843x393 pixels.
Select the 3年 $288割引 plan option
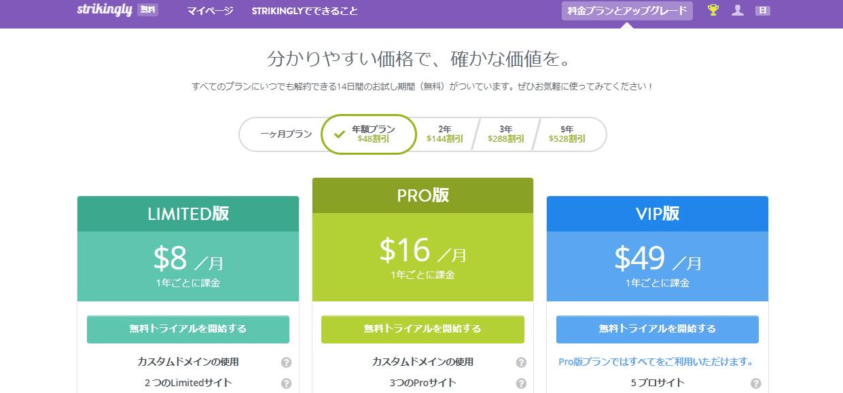point(505,134)
